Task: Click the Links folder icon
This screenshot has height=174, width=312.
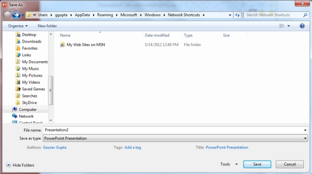Action: pos(18,55)
